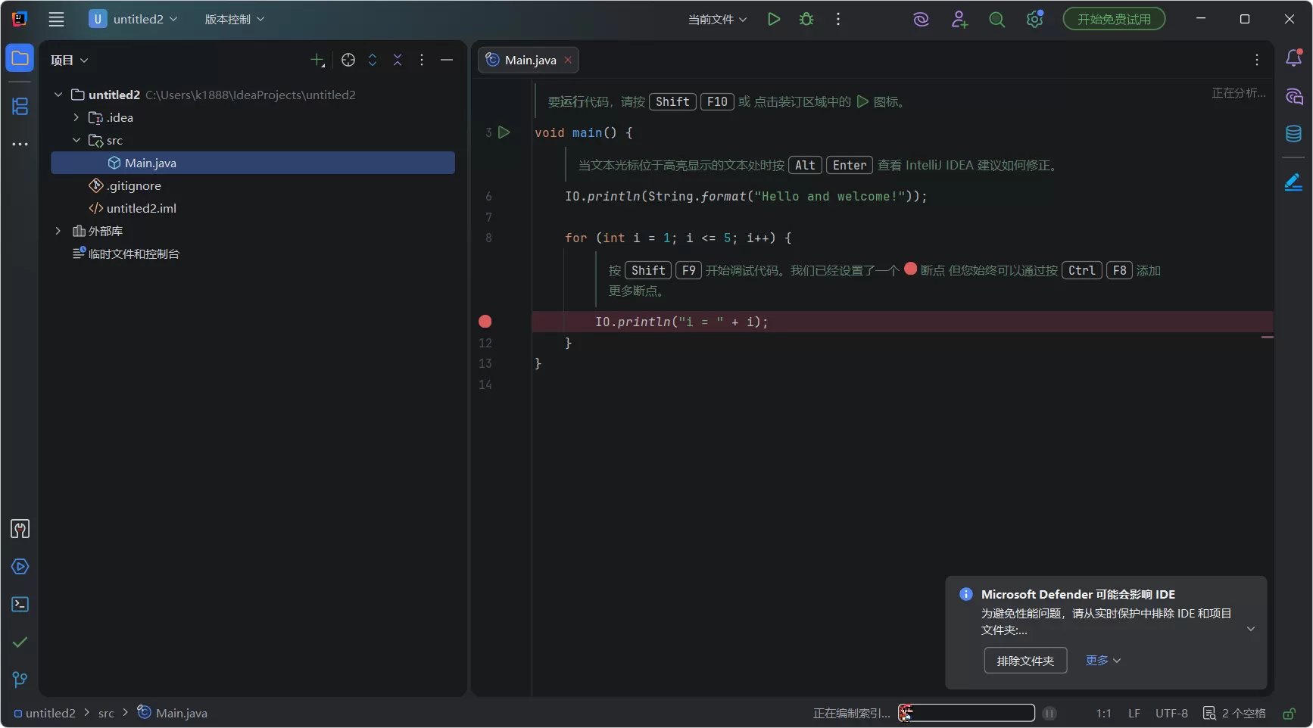The image size is (1313, 728).
Task: Show notifications via the bell icon
Action: coord(1294,58)
